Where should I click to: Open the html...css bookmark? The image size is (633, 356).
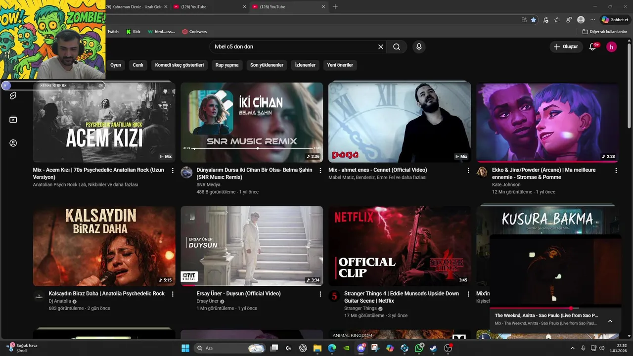click(161, 32)
